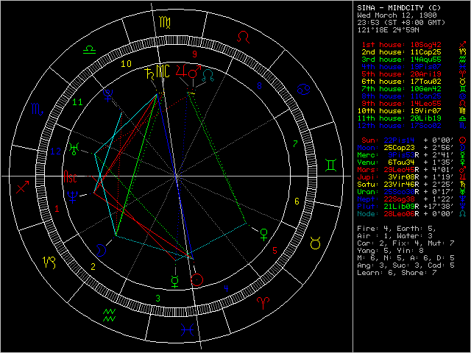
Task: Select the Moon crescent symbol inside the wheel
Action: click(x=102, y=250)
